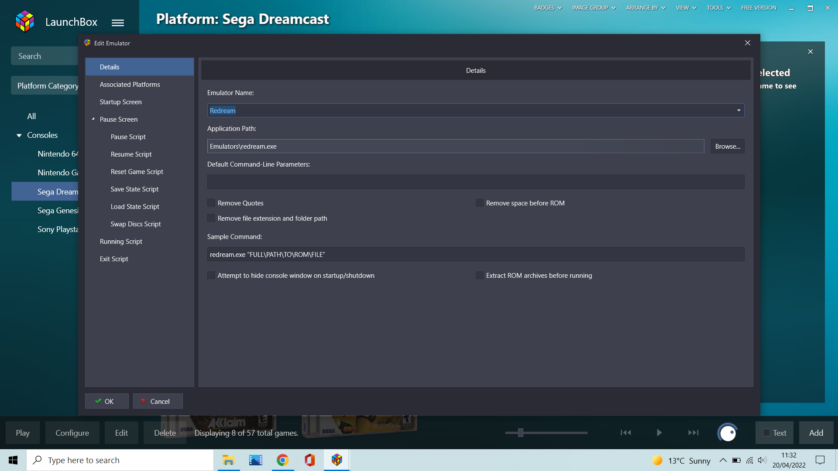Toggle Attempt to hide console window option
The height and width of the screenshot is (471, 838).
[x=211, y=275]
